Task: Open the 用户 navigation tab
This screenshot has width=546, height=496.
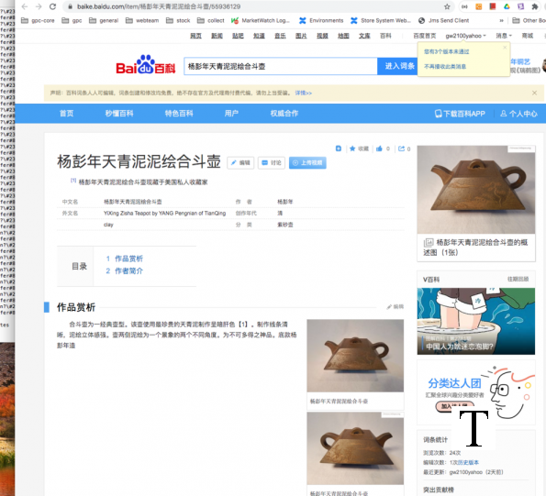Action: point(231,114)
